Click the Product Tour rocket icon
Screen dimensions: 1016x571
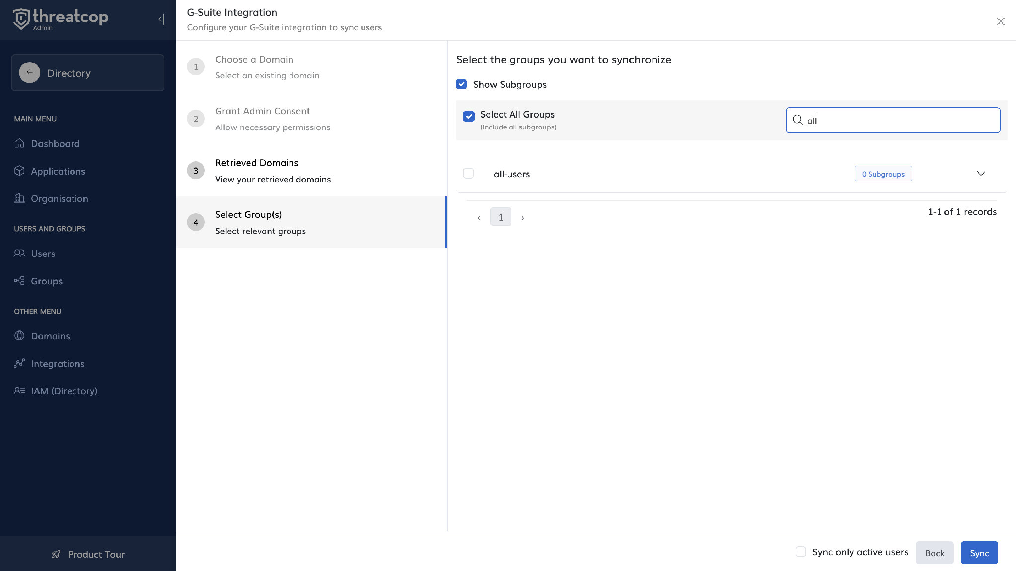tap(56, 554)
